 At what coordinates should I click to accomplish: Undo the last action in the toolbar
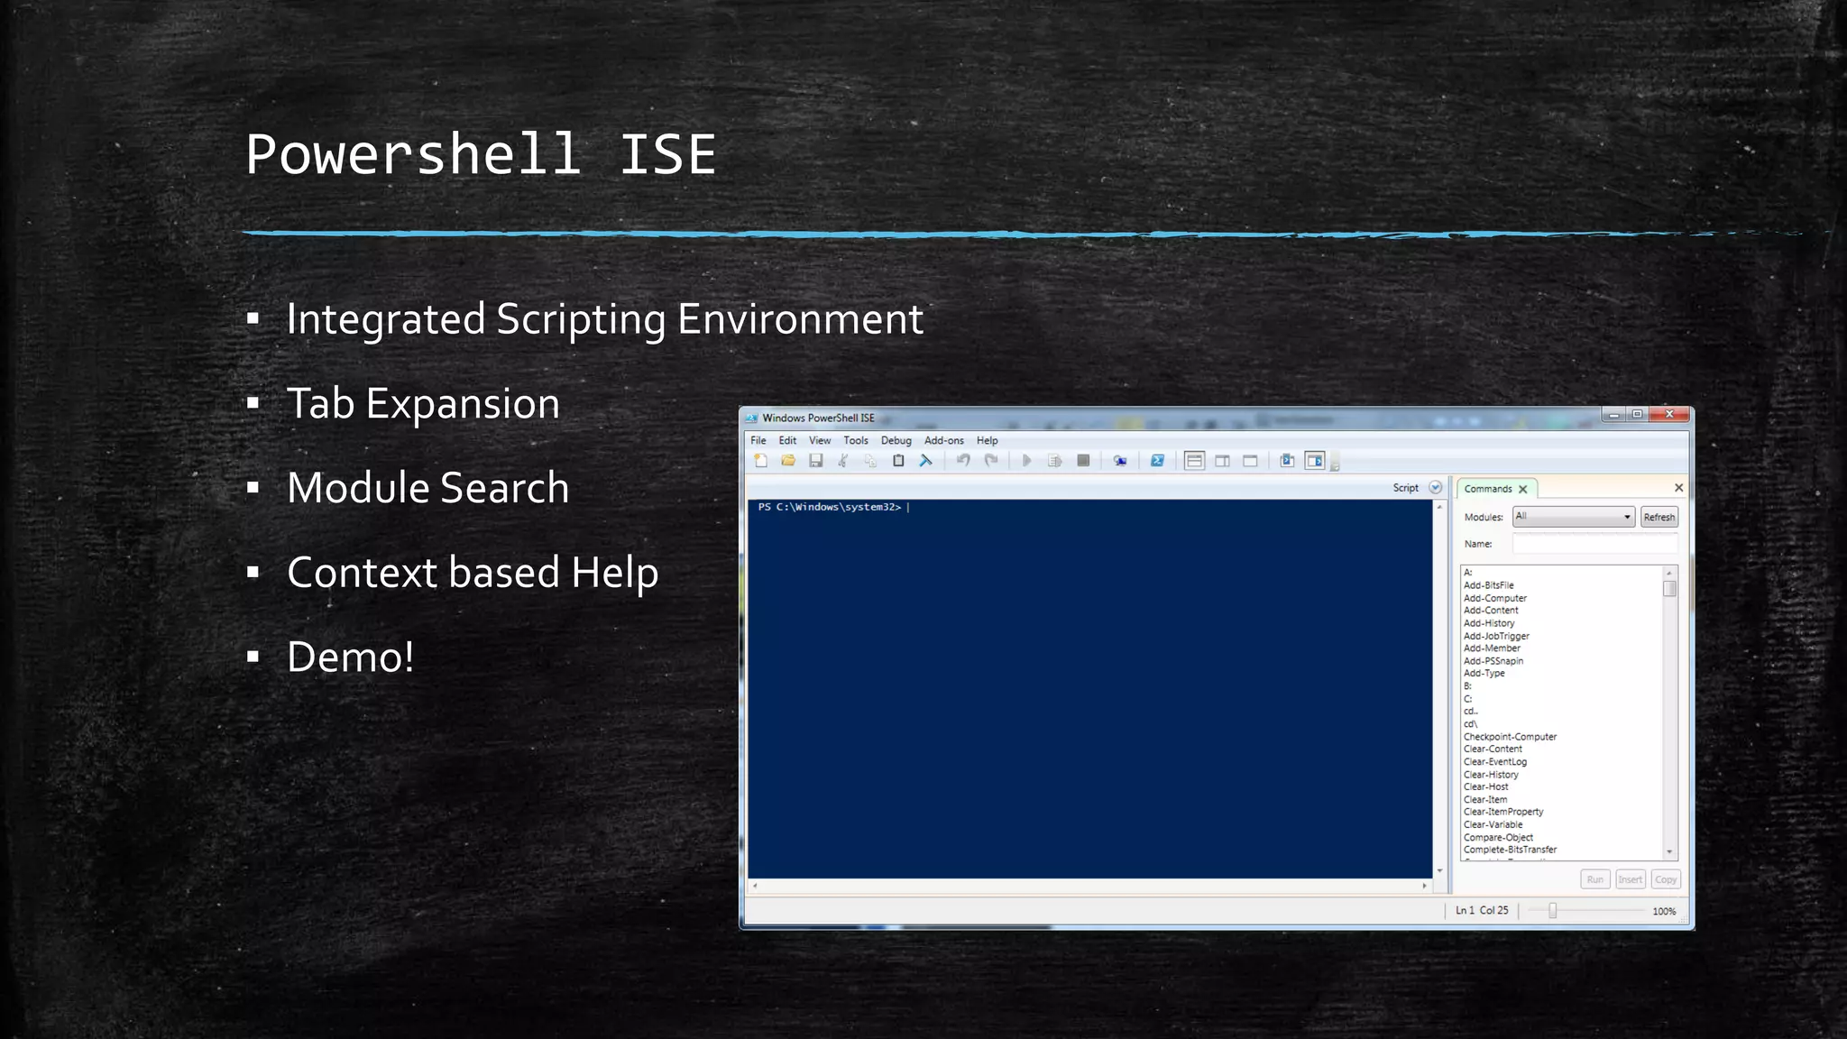tap(963, 461)
